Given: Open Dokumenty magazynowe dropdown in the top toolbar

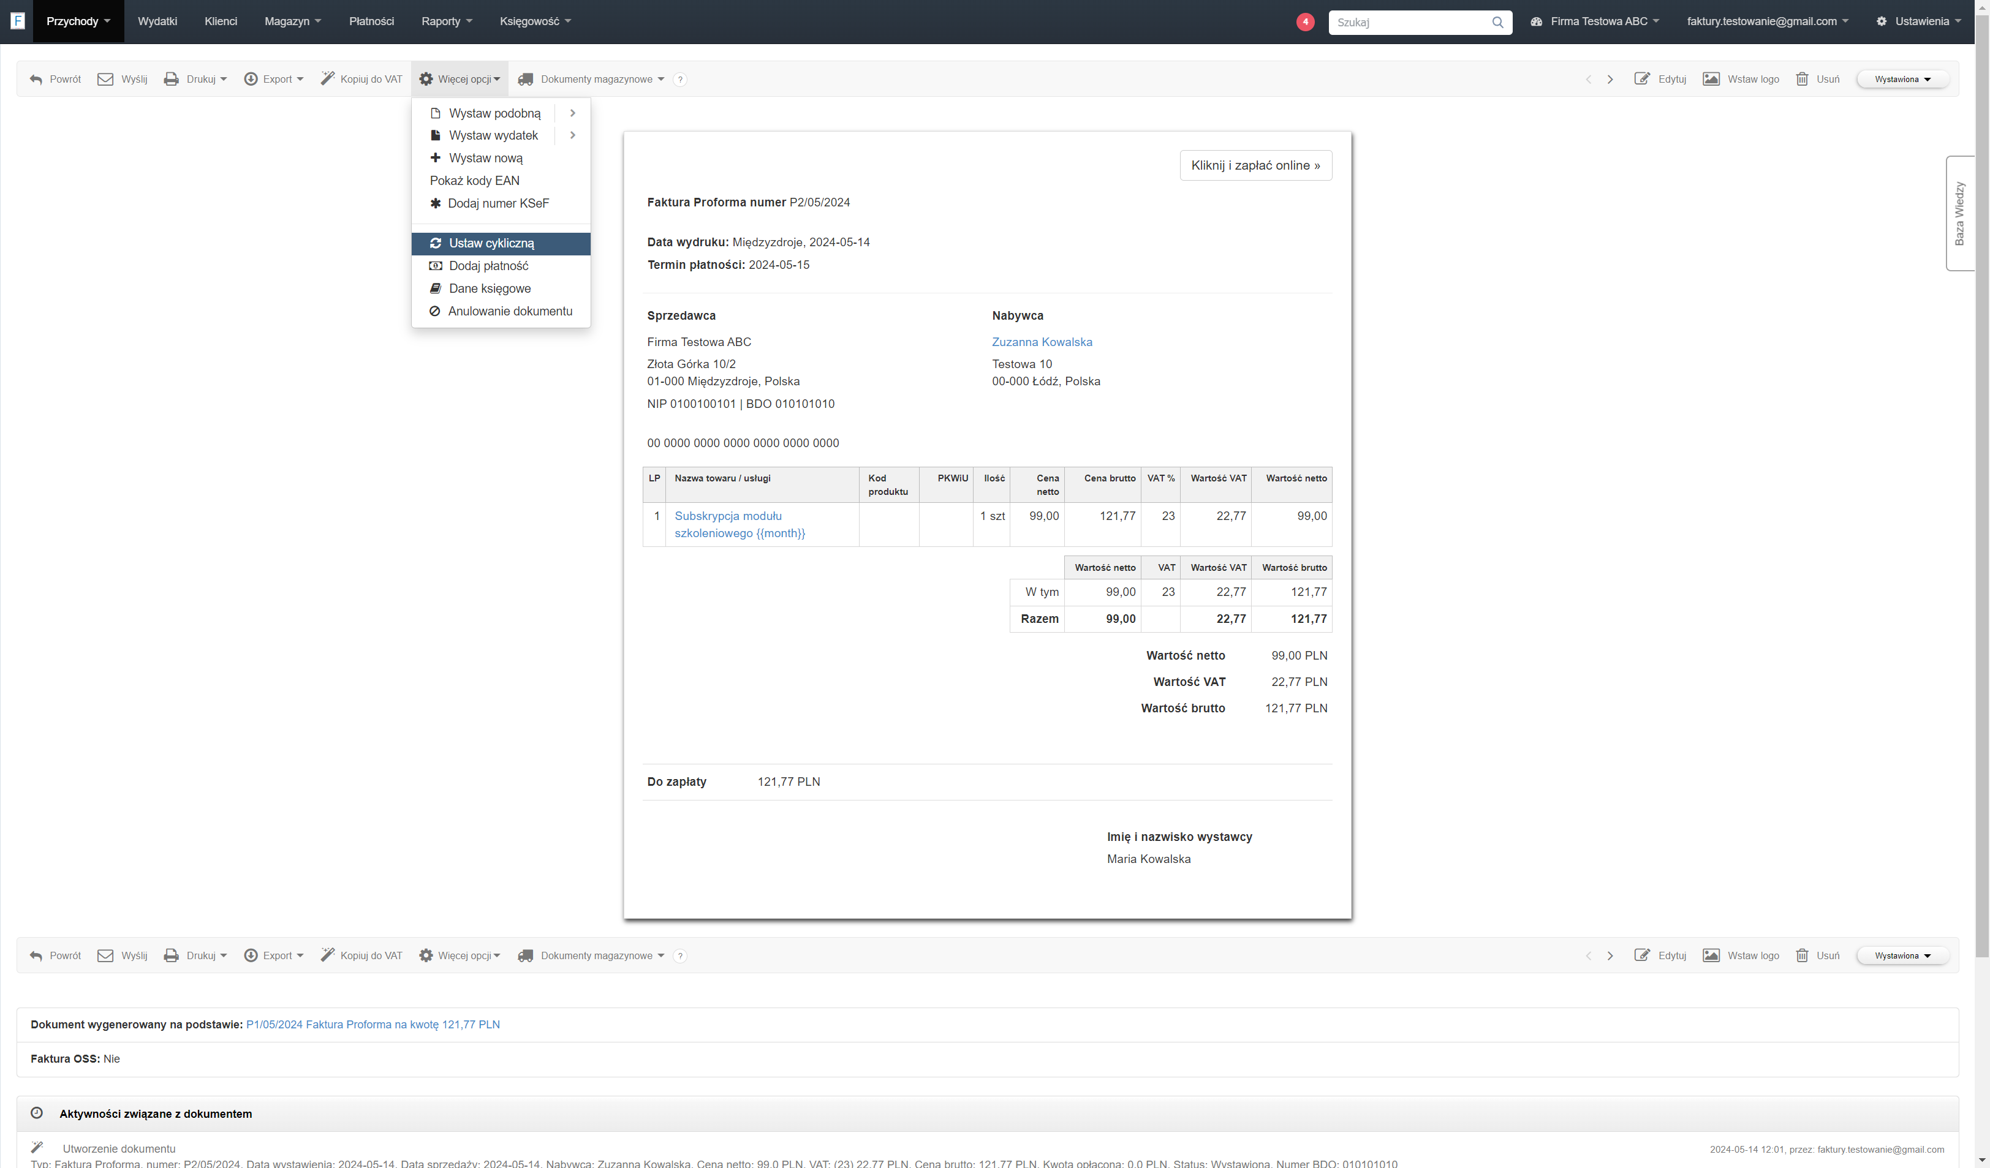Looking at the screenshot, I should click(x=591, y=79).
